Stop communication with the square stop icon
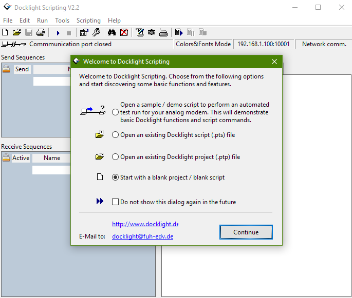This screenshot has height=298, width=352. [69, 33]
